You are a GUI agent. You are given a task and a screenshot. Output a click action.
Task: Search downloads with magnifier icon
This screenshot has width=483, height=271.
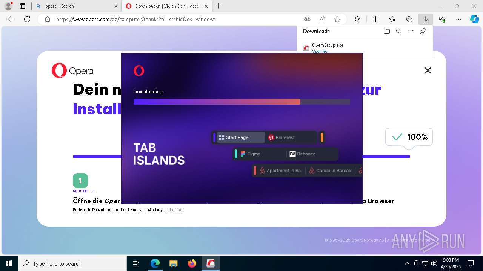tap(398, 31)
